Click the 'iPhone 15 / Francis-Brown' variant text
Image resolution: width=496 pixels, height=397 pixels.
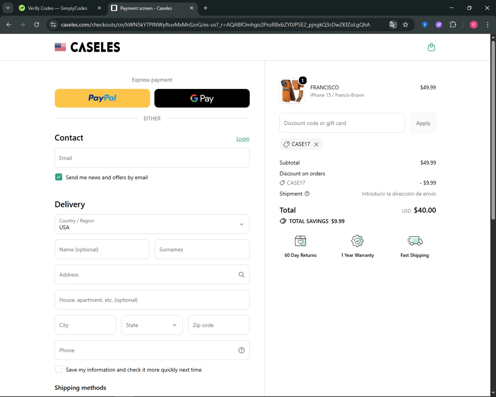pos(337,95)
